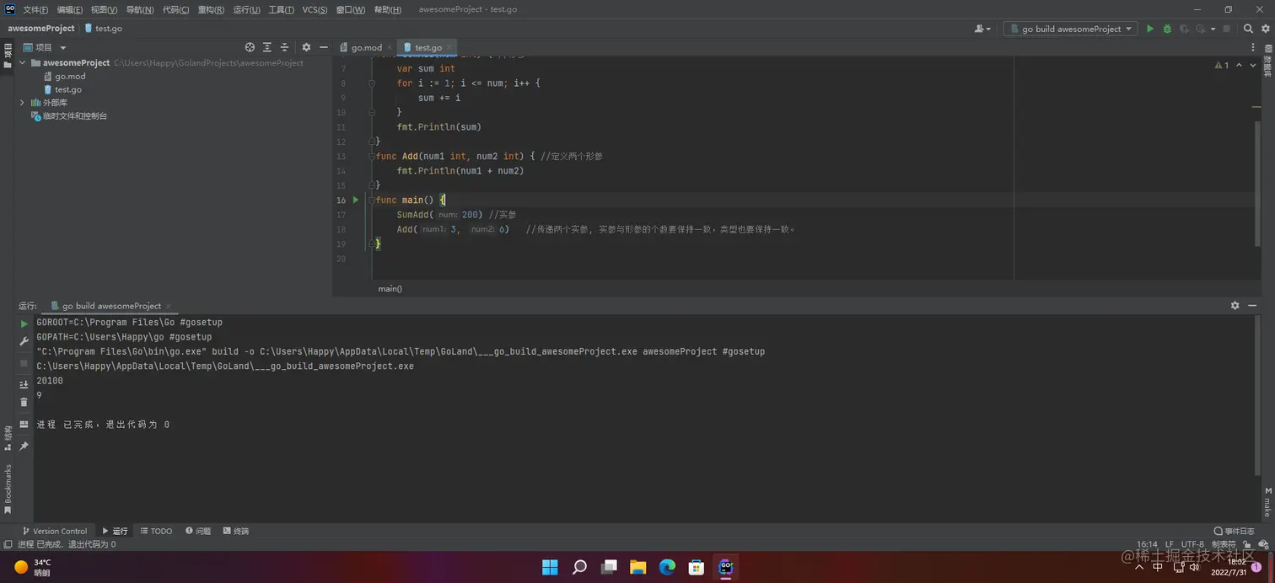
Task: Open Version Control tool window button
Action: (x=54, y=531)
